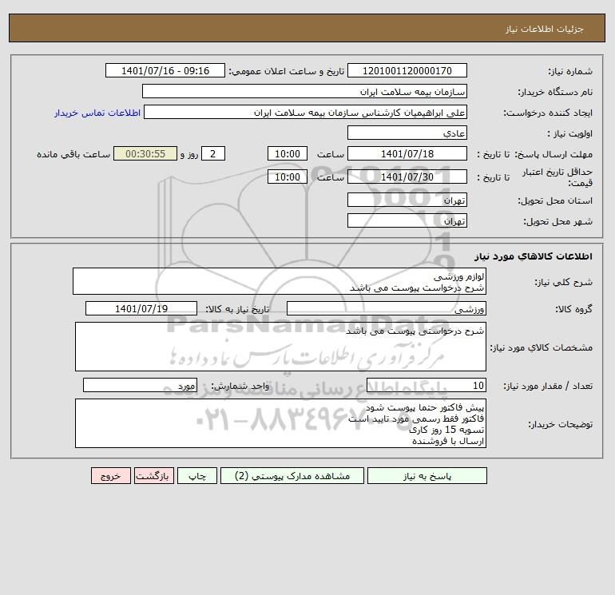Click buyer organization field سازمان بیمه سلامت ایران
Screen dimensions: 615x595
(304, 91)
